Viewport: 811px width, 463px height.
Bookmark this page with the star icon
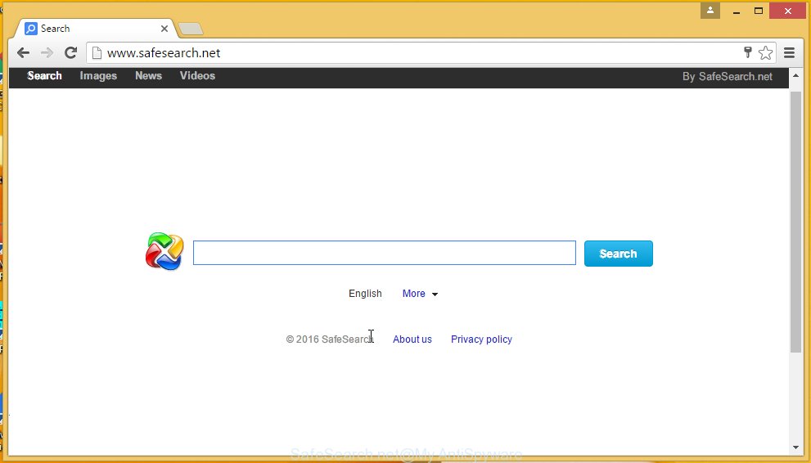point(765,52)
